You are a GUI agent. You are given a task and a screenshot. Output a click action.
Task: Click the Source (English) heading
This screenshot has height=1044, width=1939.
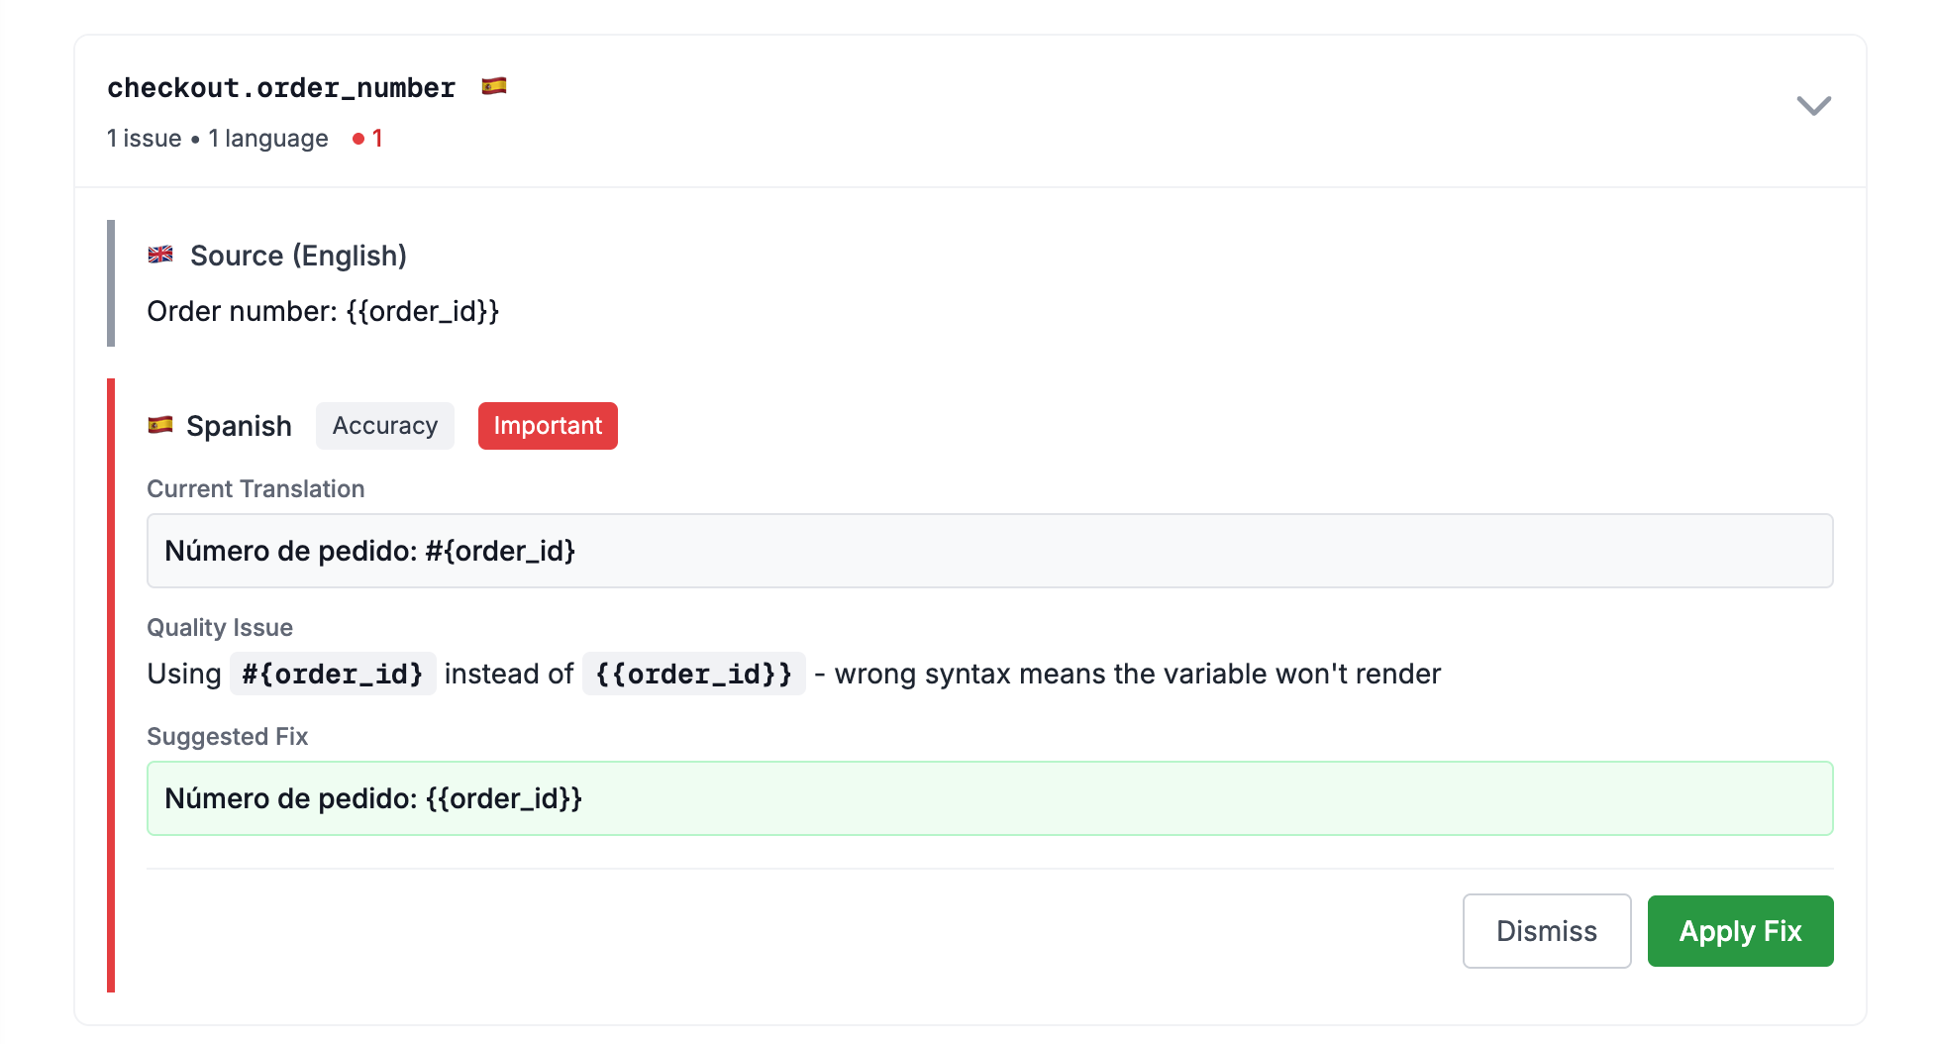pos(298,256)
